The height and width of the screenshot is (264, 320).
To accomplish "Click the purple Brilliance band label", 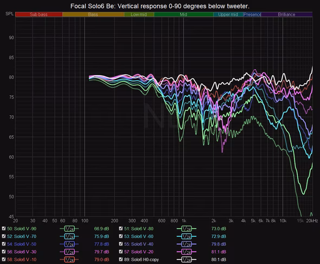I will 286,15.
